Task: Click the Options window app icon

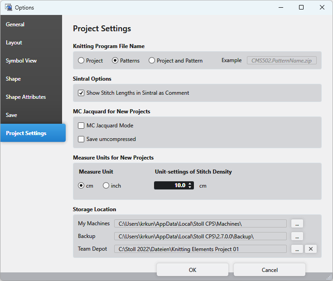Action: point(8,7)
